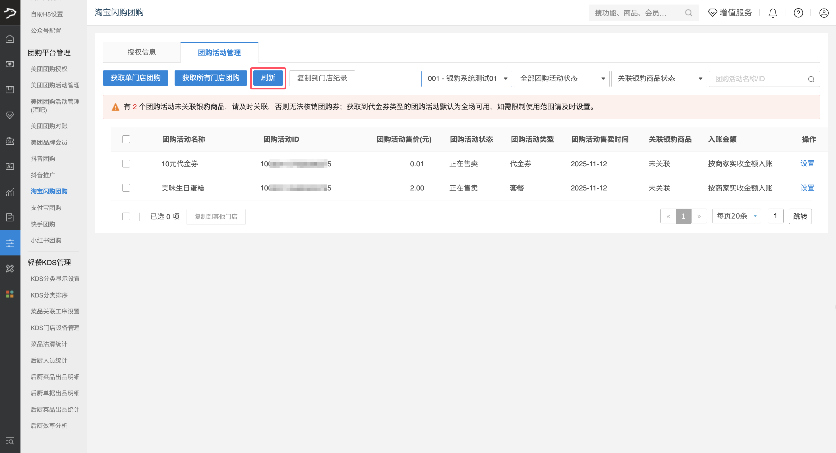Click the 跳转 page jump button

(x=800, y=216)
